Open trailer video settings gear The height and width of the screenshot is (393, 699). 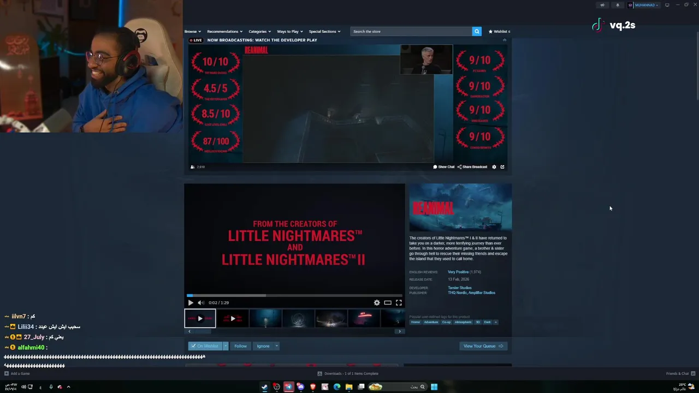377,302
